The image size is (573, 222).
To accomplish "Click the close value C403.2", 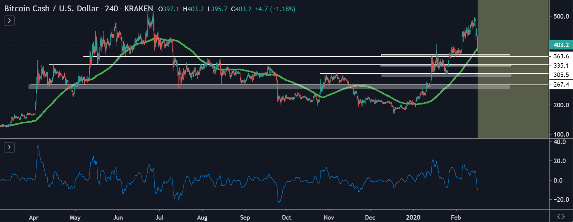I will click(241, 9).
